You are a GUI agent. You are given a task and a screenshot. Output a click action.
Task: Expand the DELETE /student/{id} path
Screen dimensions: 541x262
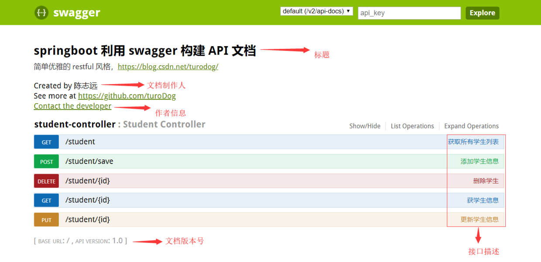coord(88,181)
